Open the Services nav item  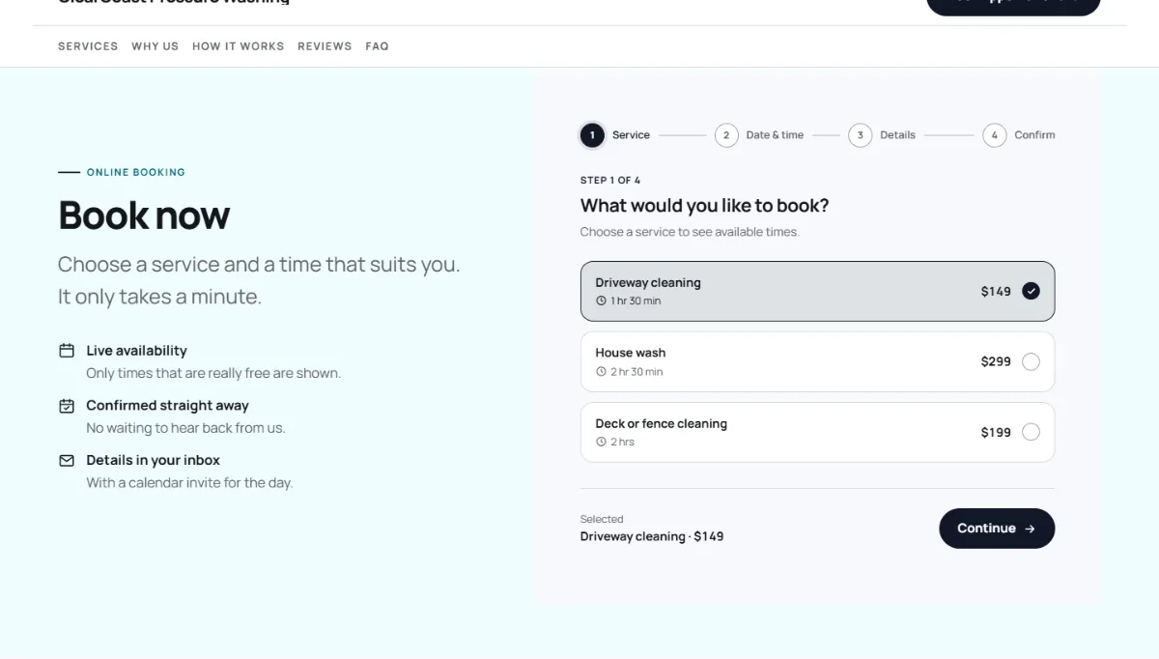[x=88, y=46]
